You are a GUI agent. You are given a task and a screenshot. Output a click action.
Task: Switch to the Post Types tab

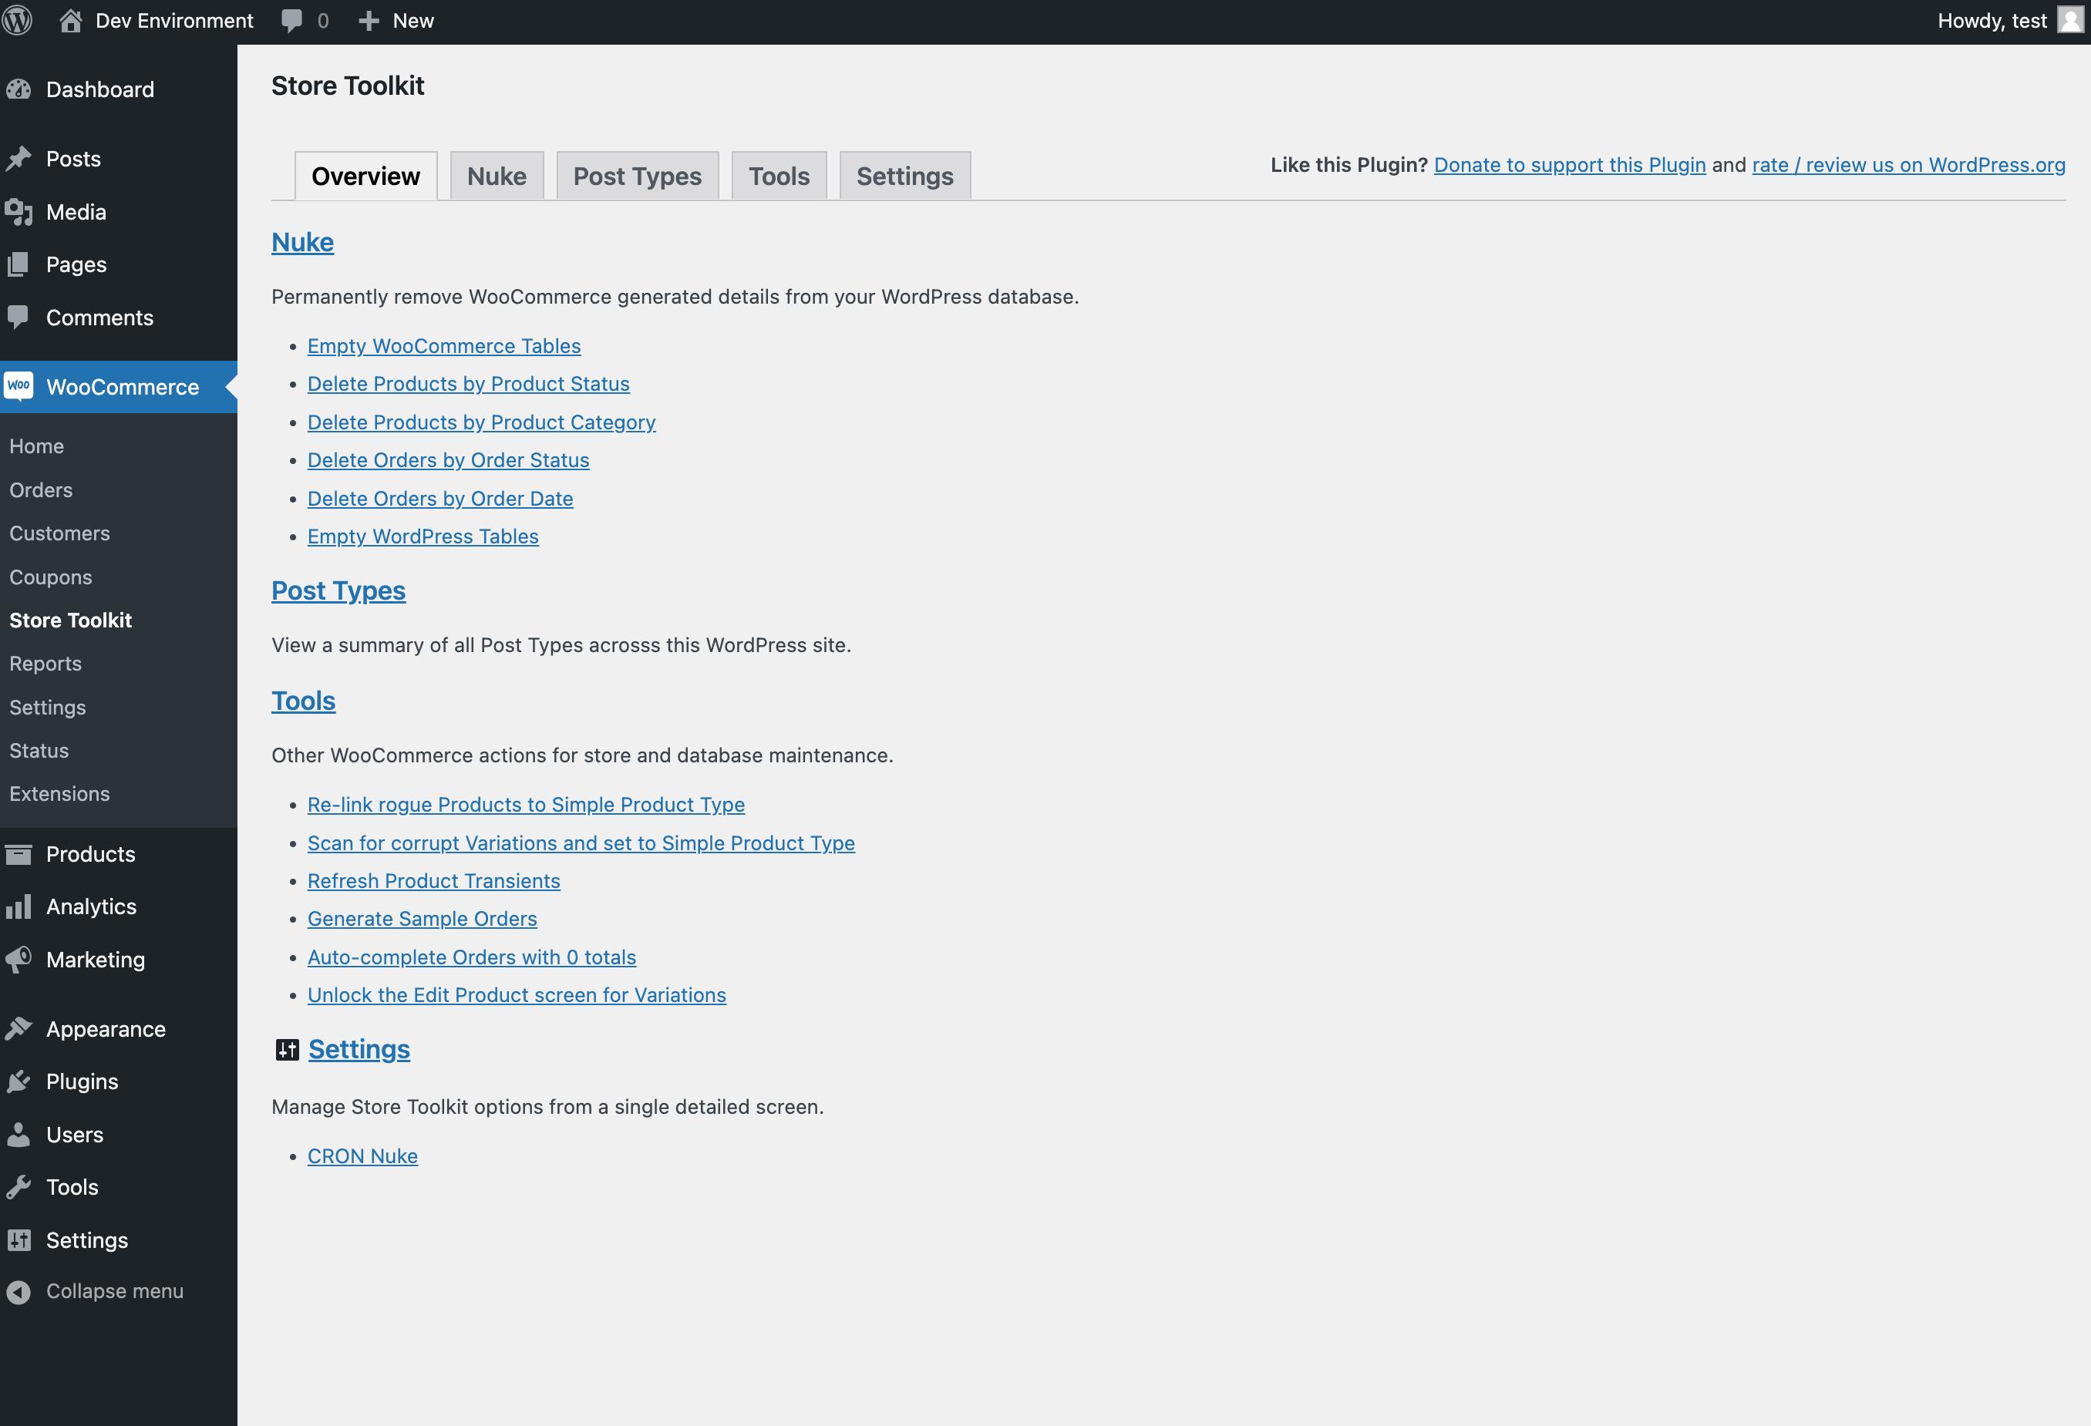click(637, 177)
